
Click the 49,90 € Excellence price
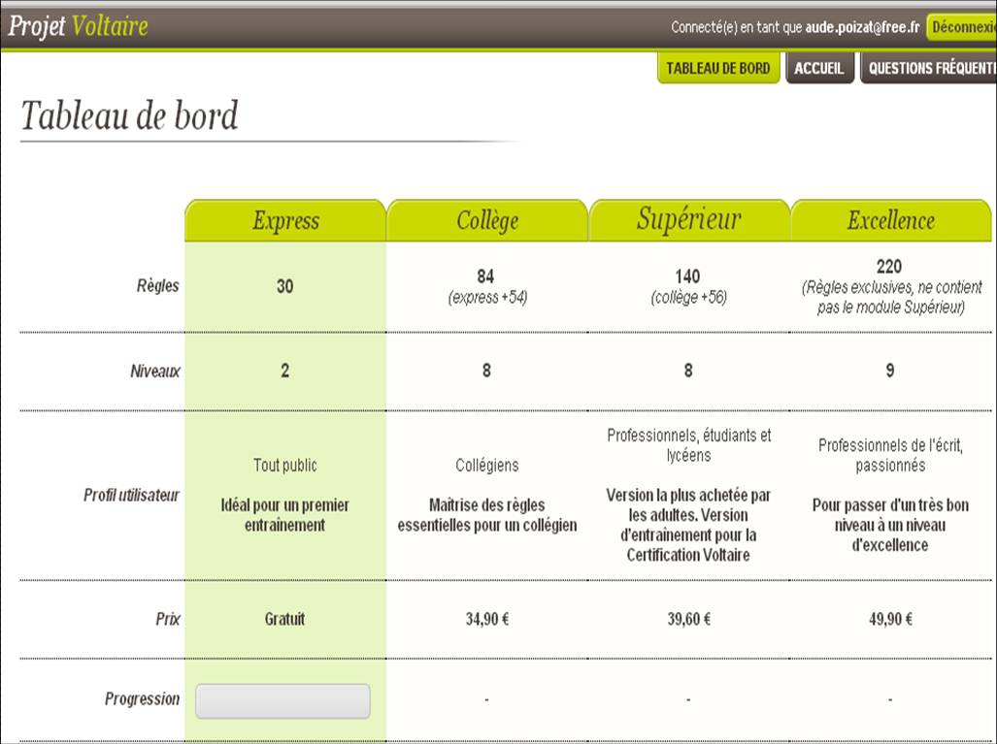890,619
